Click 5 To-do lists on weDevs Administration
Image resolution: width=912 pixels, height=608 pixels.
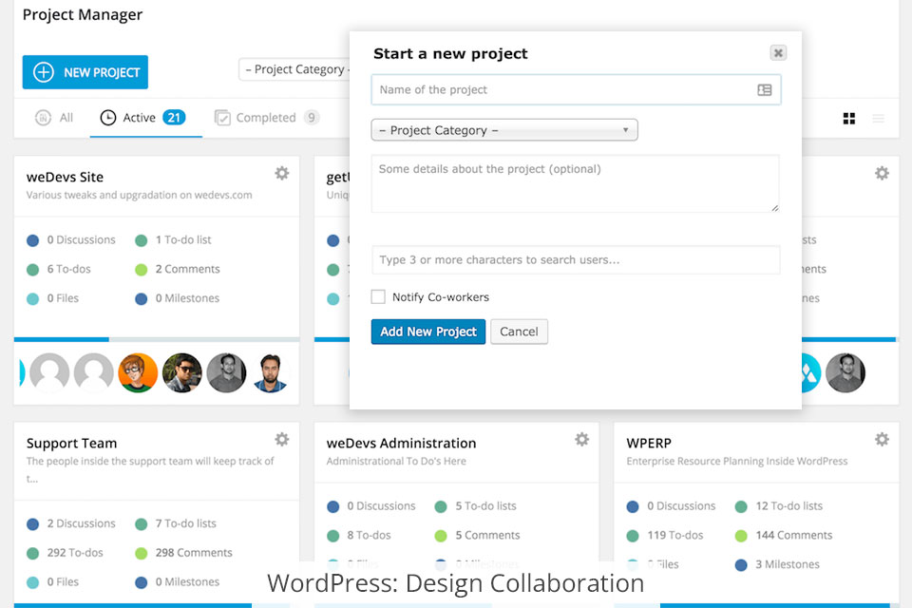(x=485, y=506)
